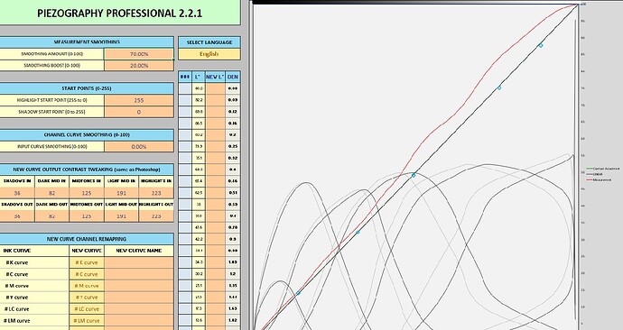Click the Smoothing Boost 20.00% field
This screenshot has width=623, height=330.
click(x=139, y=66)
